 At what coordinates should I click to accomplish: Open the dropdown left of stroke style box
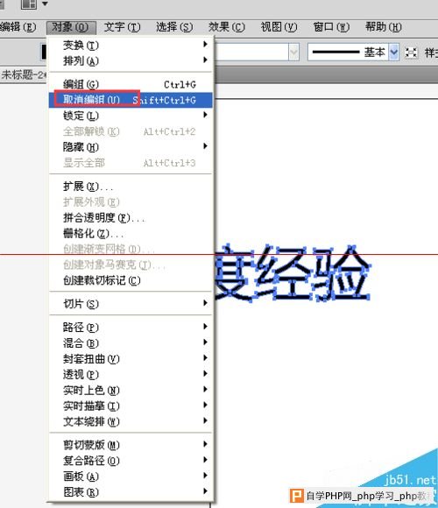[293, 52]
